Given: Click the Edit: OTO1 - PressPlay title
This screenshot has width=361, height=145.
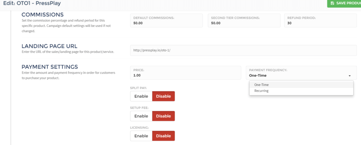Looking at the screenshot, I should point(32,4).
